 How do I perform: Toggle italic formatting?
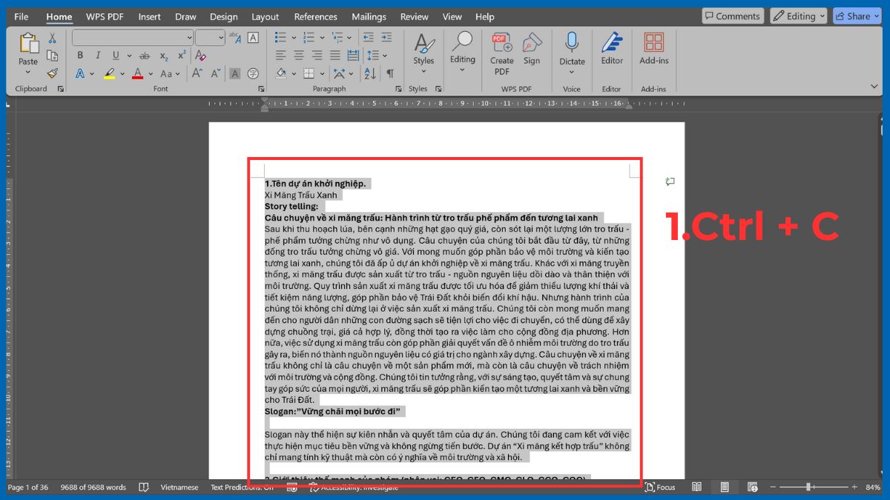tap(97, 55)
